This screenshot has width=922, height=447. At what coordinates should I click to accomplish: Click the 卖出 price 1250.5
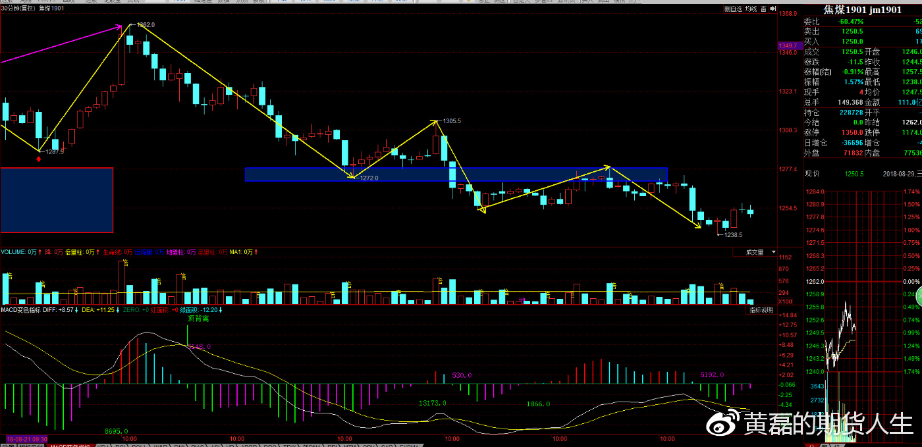pyautogui.click(x=853, y=31)
